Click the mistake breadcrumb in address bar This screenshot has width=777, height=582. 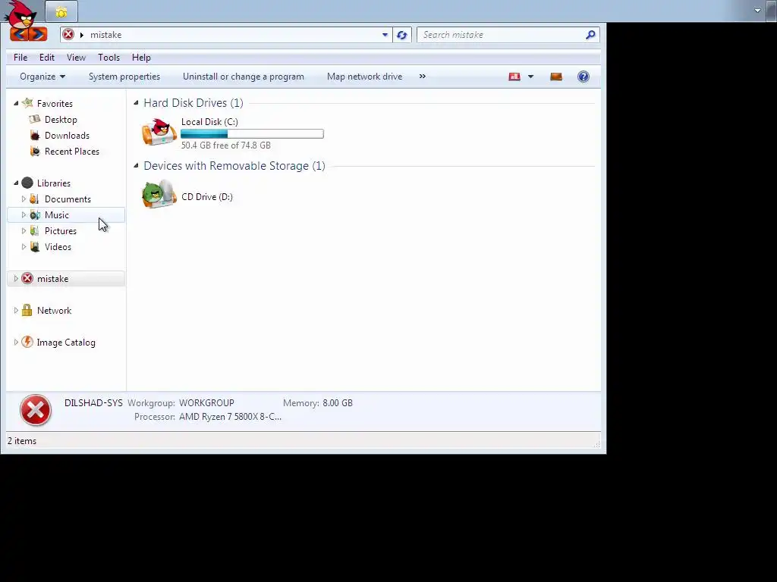[106, 35]
